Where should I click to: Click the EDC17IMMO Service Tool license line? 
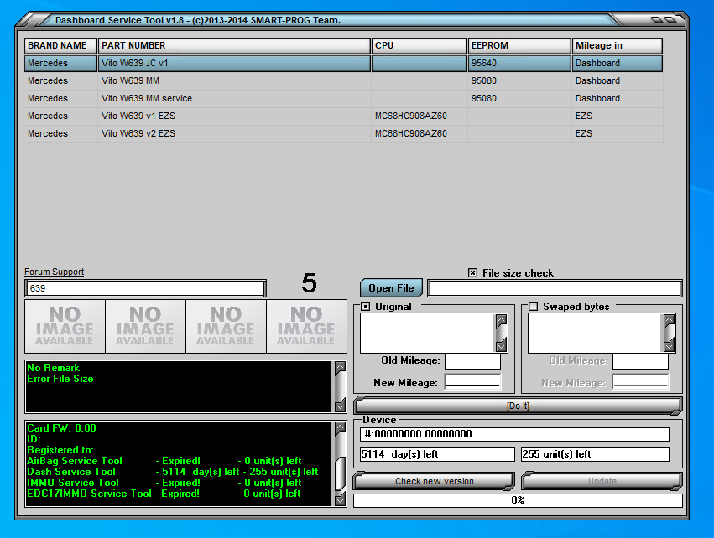pos(164,494)
